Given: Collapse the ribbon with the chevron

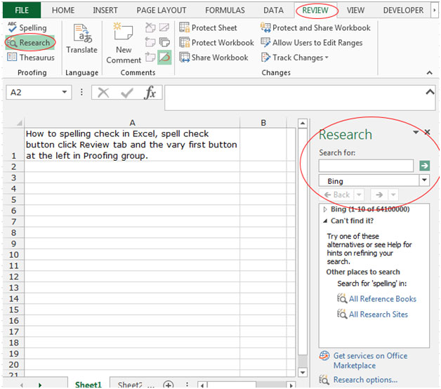Looking at the screenshot, I should (430, 73).
